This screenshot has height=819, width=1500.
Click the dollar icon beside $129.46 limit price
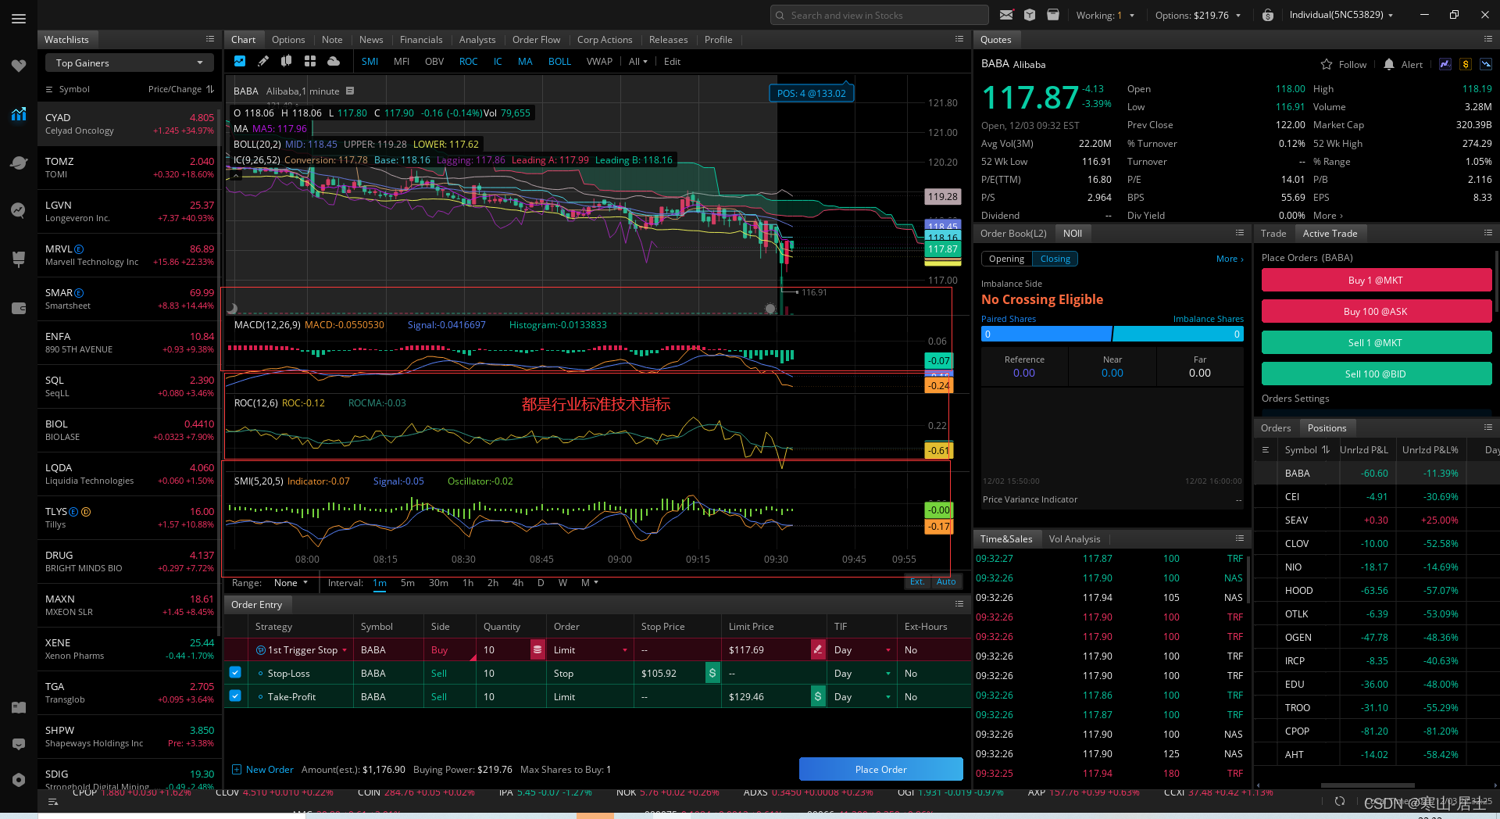coord(818,696)
